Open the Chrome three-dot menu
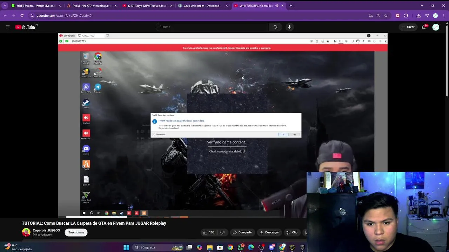Image resolution: width=449 pixels, height=252 pixels. (444, 15)
